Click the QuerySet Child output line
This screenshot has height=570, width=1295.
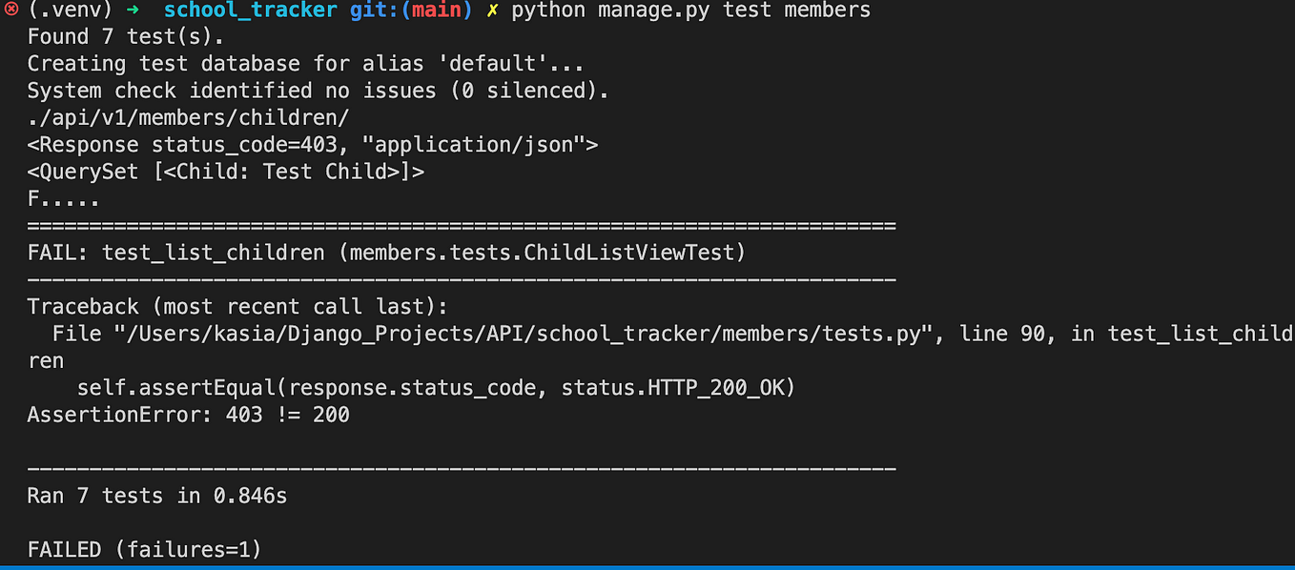click(x=226, y=173)
